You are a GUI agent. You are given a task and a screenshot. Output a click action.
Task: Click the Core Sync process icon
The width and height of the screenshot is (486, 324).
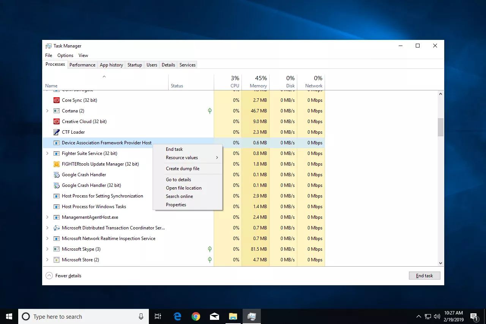click(x=56, y=100)
